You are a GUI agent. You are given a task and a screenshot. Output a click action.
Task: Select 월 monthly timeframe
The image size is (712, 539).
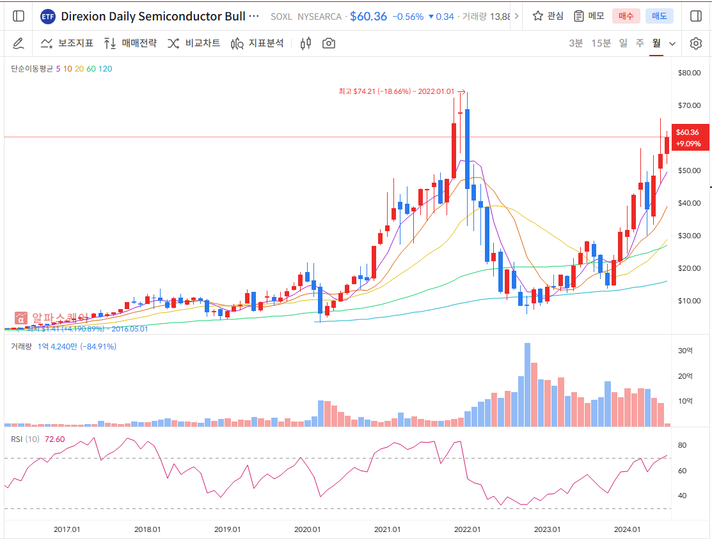[656, 43]
